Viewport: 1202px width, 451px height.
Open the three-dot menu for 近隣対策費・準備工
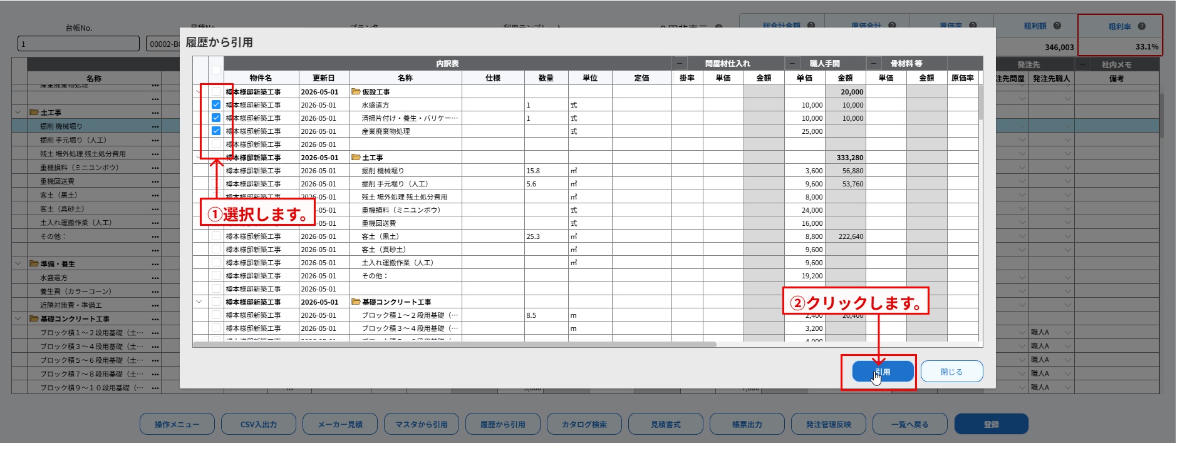[155, 305]
